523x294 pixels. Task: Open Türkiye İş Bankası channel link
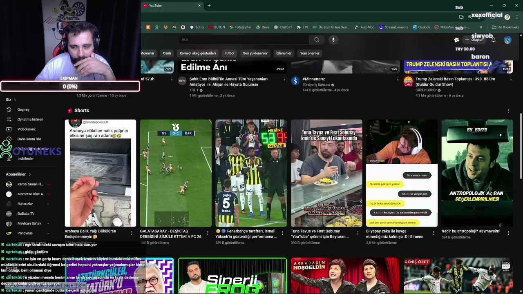(x=317, y=85)
